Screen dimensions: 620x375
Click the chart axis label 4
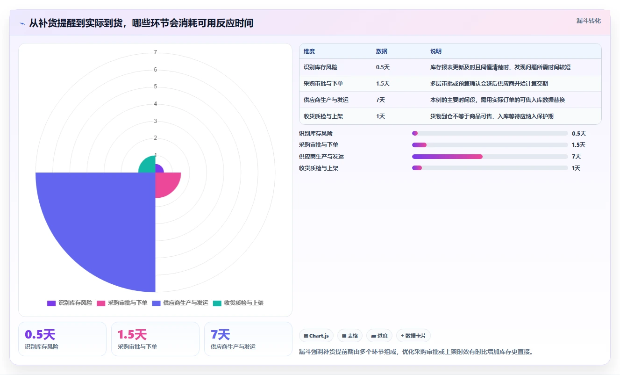156,104
